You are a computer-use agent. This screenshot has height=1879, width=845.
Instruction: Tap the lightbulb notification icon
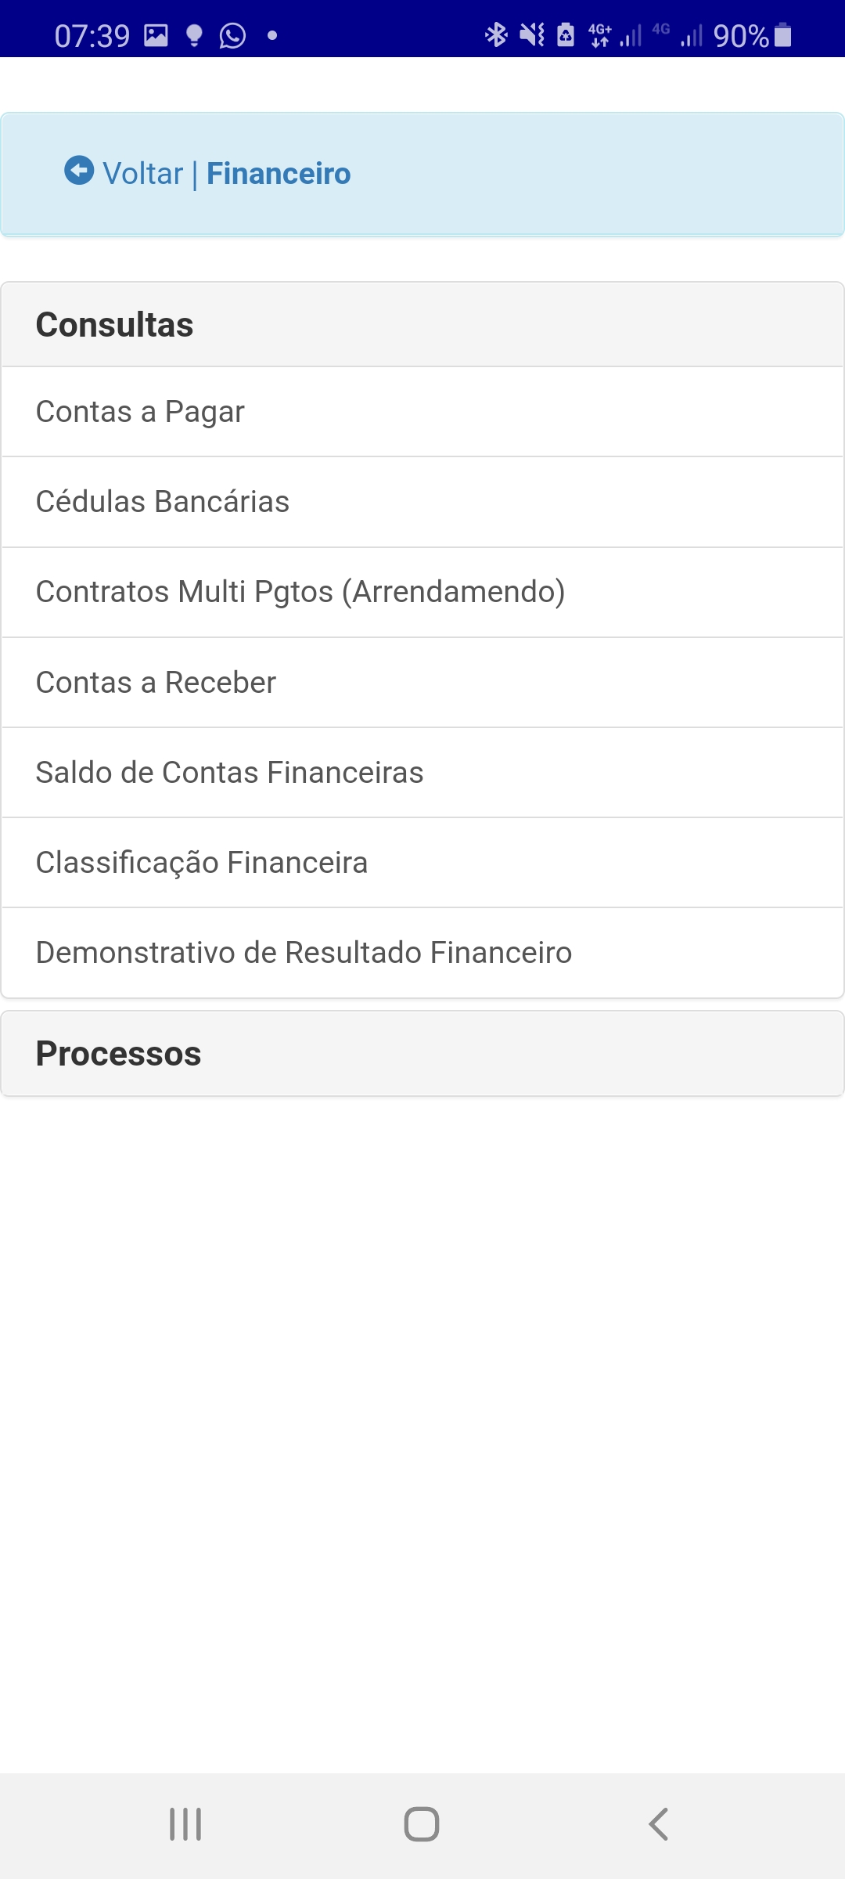(x=194, y=35)
